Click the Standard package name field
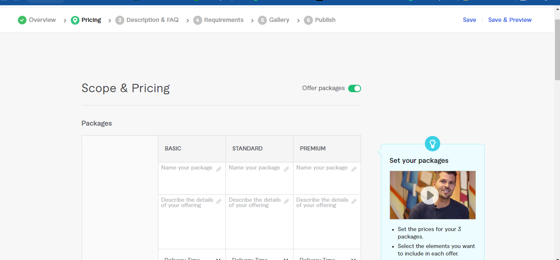The height and width of the screenshot is (260, 560). pos(259,178)
